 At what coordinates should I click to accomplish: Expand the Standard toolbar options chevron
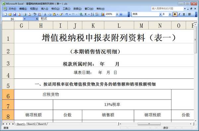129,14
